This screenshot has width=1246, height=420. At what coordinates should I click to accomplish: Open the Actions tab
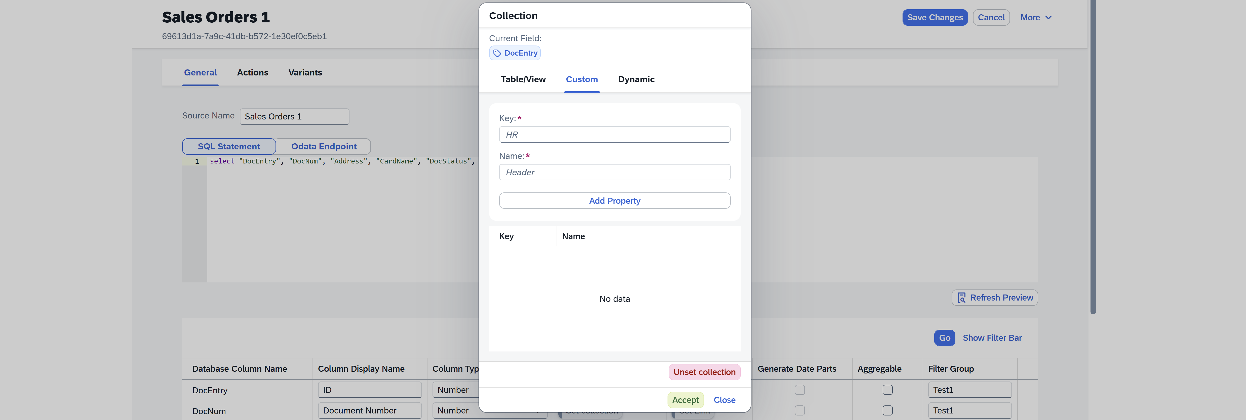tap(252, 72)
